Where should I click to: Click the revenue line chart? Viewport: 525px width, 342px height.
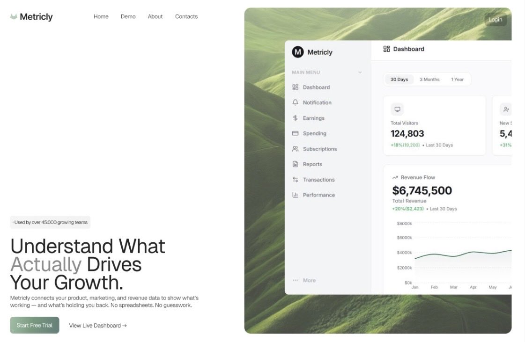coord(463,255)
